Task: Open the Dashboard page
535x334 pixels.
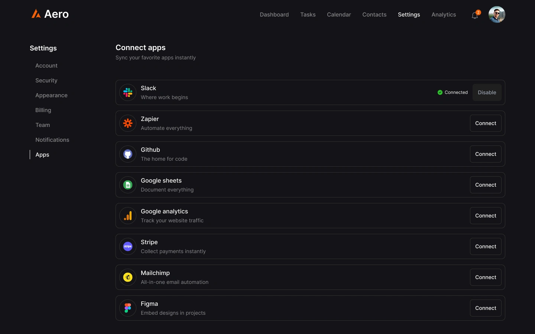Action: (x=274, y=14)
